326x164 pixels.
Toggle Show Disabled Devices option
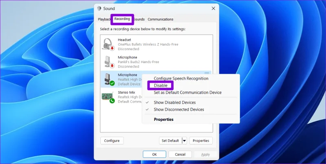tap(175, 103)
